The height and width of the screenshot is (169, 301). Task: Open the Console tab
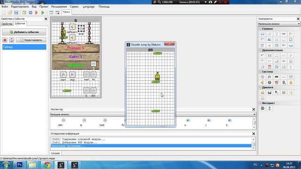click(55, 154)
